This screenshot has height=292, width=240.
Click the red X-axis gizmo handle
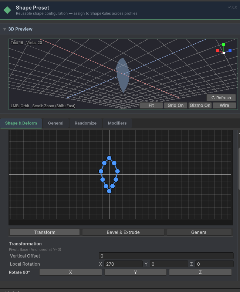[217, 50]
